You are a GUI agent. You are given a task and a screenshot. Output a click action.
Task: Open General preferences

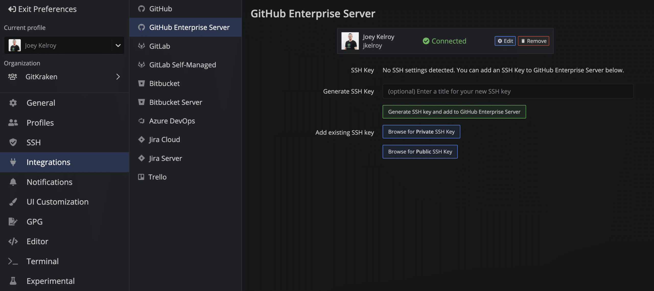tap(64, 103)
